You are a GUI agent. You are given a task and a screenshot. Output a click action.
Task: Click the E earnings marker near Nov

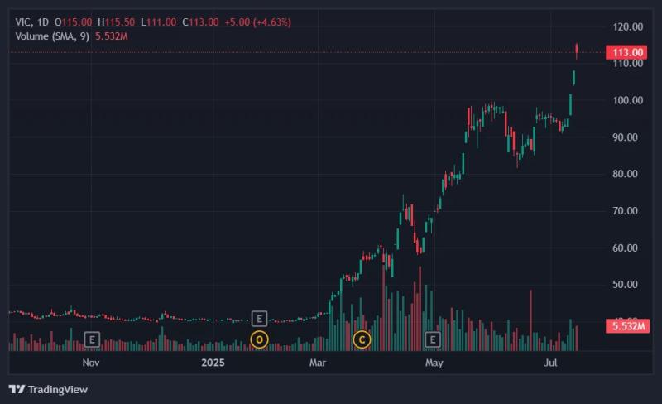pyautogui.click(x=92, y=339)
